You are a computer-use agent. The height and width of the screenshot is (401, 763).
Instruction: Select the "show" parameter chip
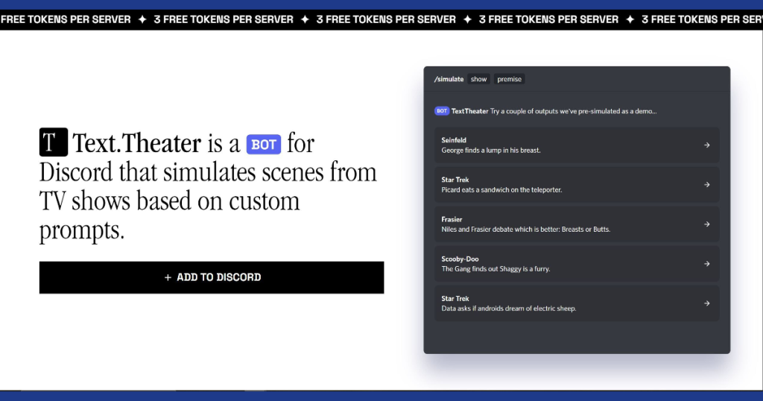[478, 79]
